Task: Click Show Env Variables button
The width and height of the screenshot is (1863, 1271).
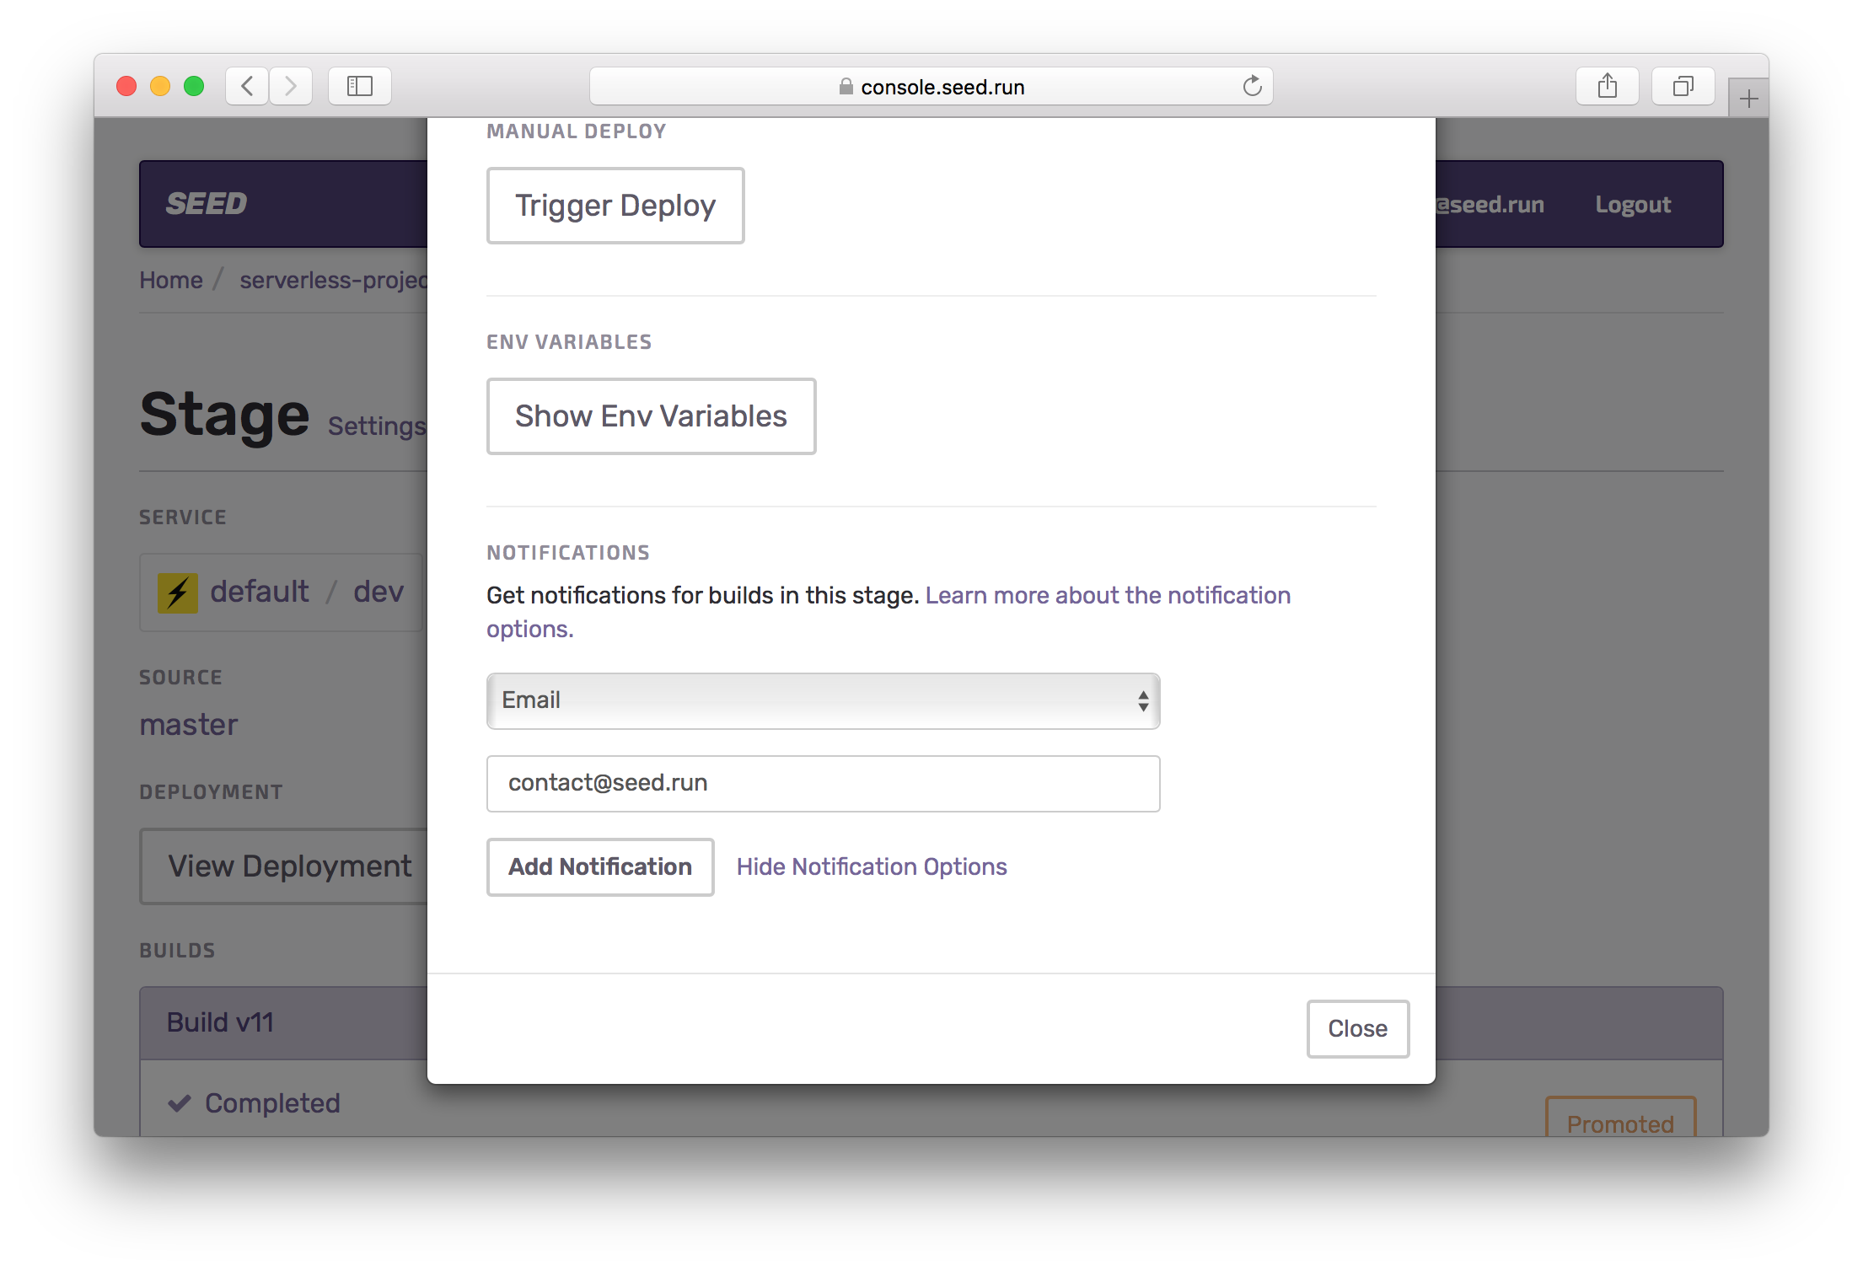Action: point(650,415)
